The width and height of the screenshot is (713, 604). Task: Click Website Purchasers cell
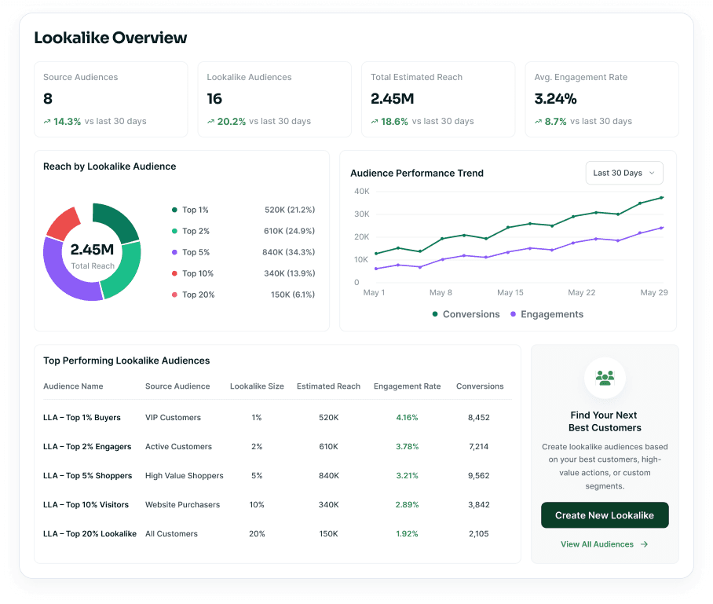tap(182, 505)
